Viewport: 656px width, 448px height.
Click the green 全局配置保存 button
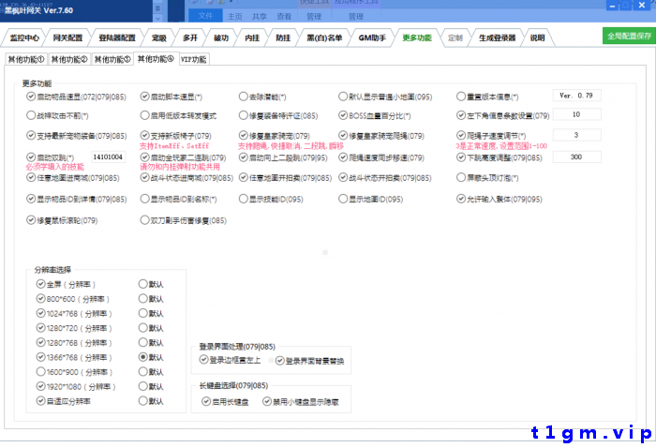(x=629, y=36)
